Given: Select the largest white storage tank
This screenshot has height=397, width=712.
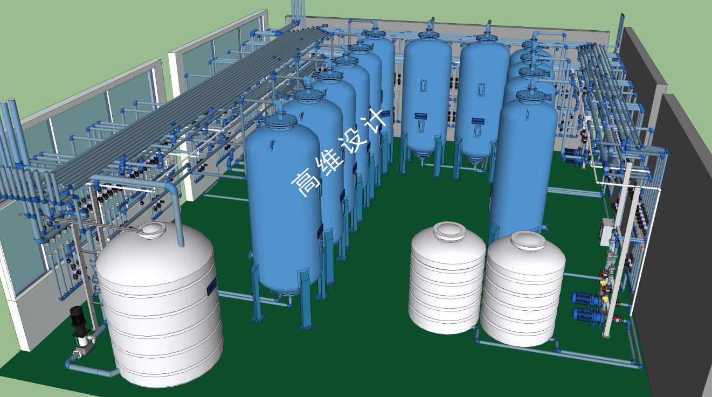Looking at the screenshot, I should pyautogui.click(x=160, y=304).
